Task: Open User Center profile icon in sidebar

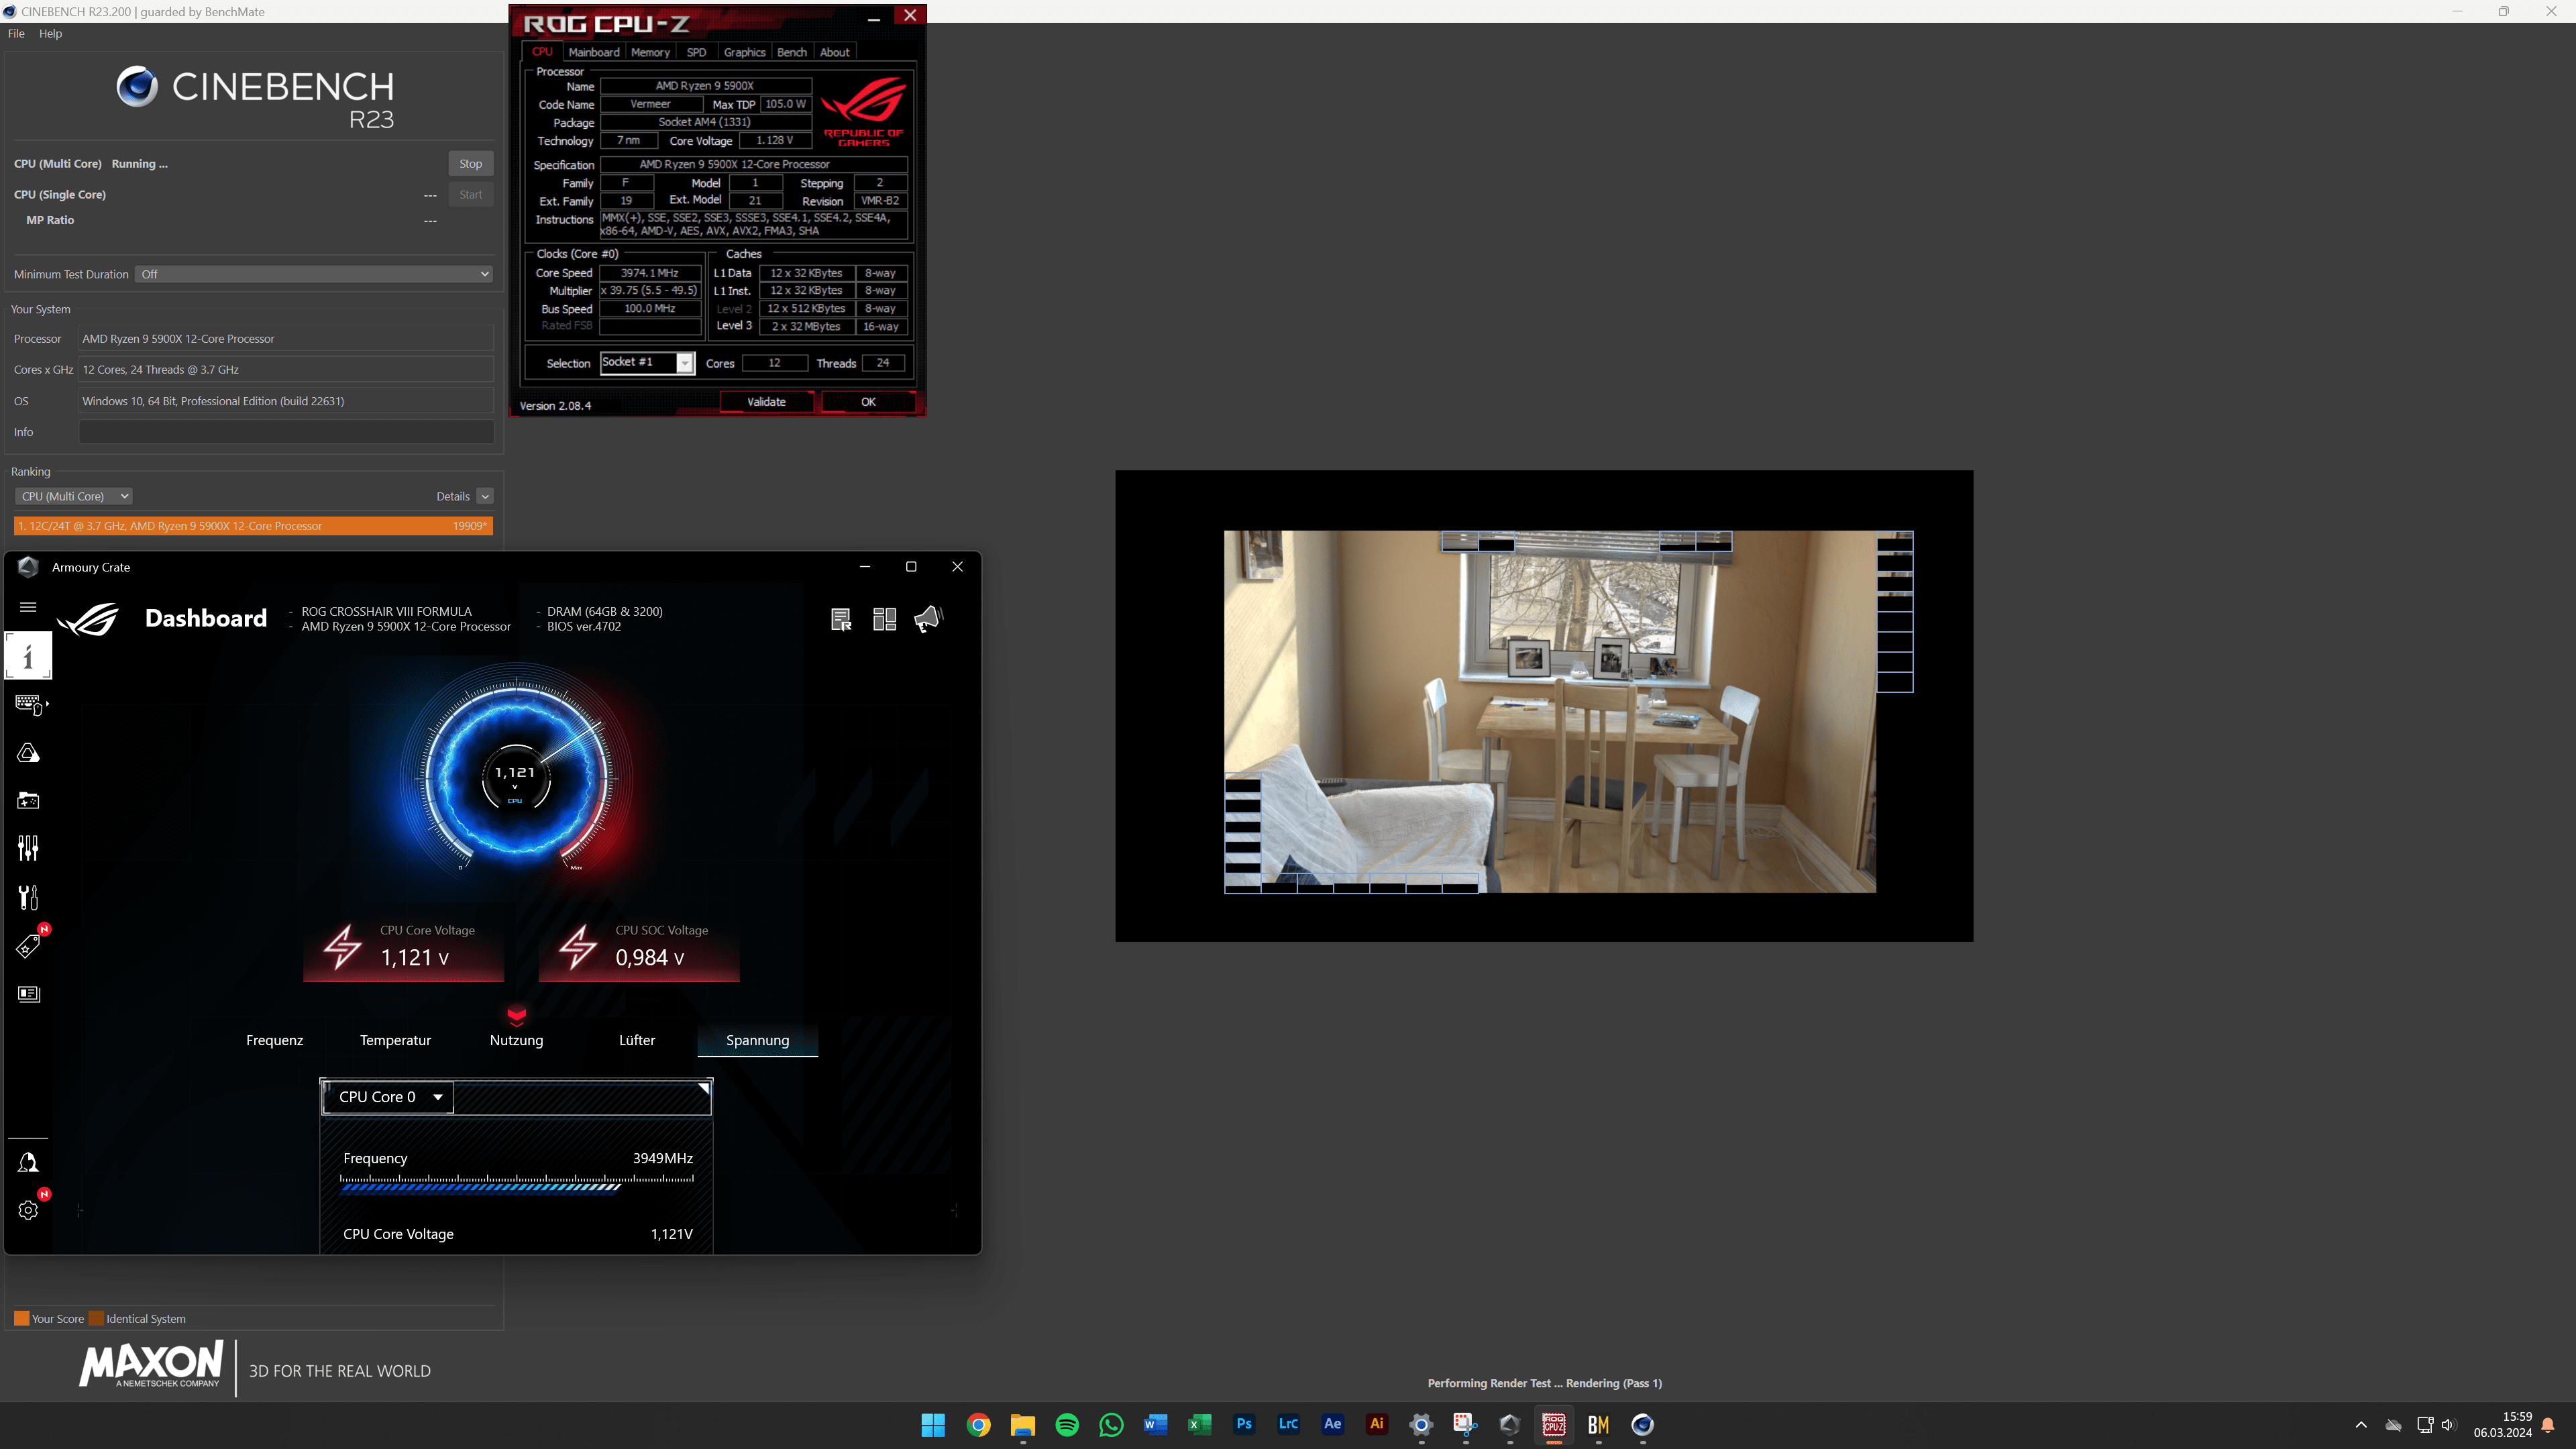Action: click(28, 1162)
